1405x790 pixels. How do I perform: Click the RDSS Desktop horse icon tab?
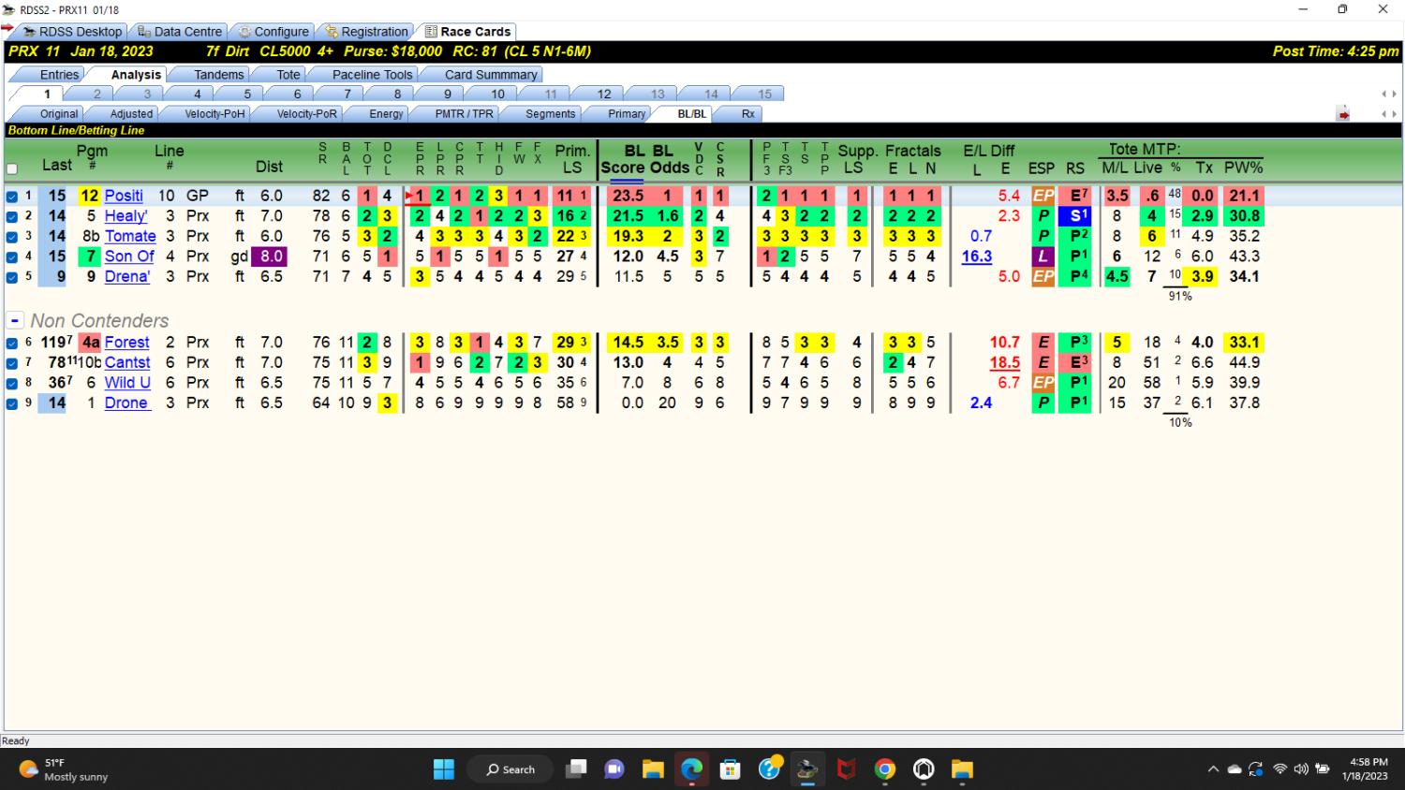72,32
